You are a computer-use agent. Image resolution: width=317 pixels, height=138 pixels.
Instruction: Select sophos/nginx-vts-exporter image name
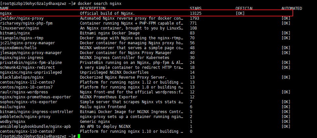pos(29,102)
